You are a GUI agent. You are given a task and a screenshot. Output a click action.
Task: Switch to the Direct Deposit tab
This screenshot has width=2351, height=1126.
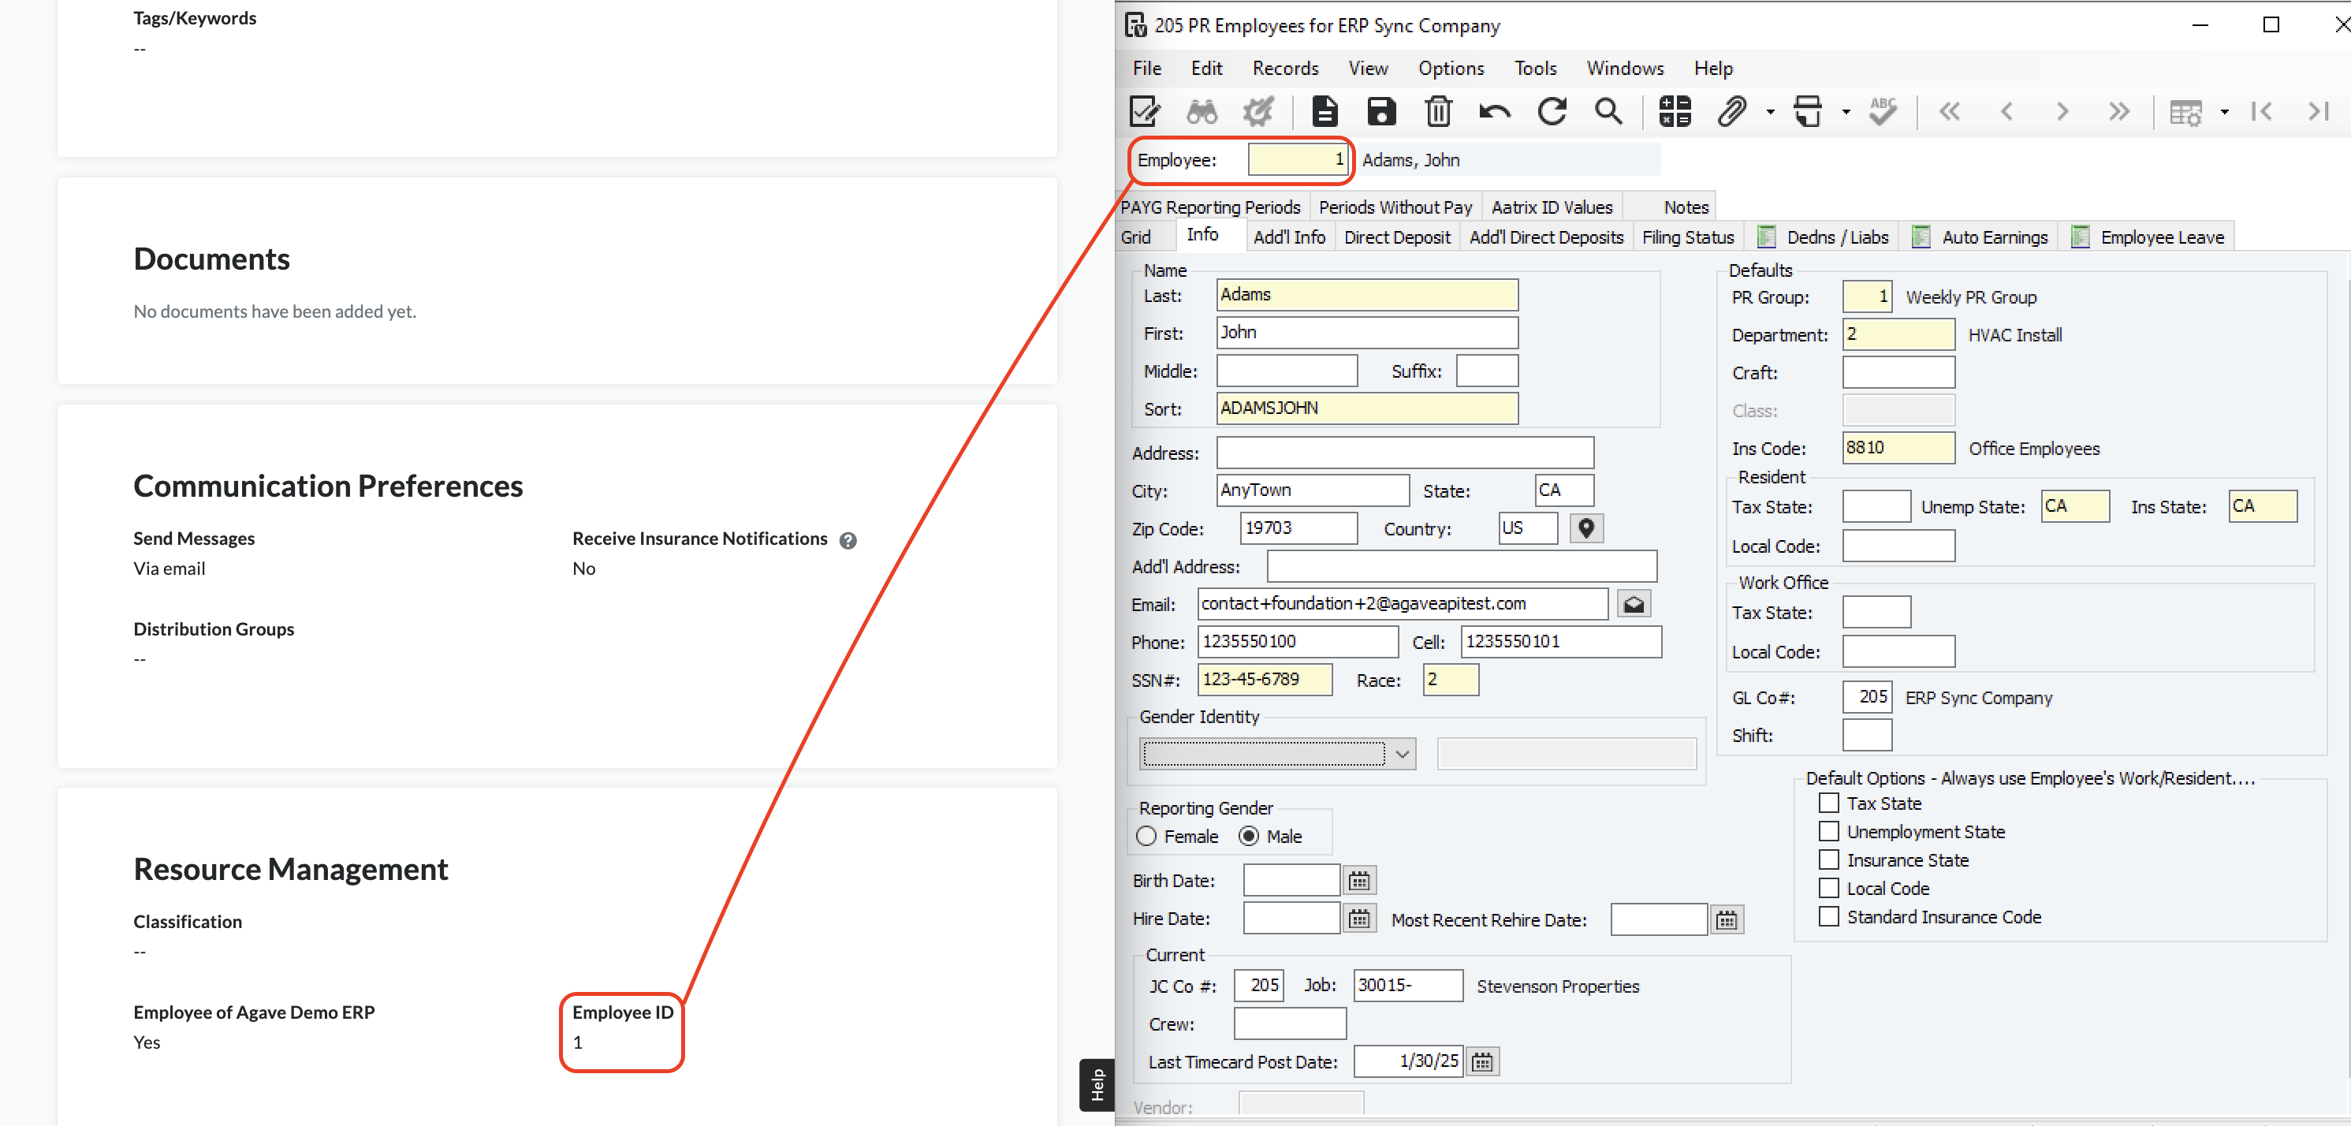click(x=1396, y=237)
